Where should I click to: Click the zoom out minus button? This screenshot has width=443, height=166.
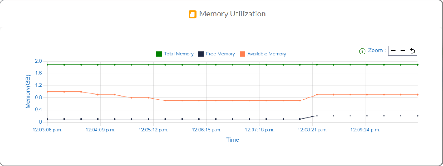click(403, 51)
